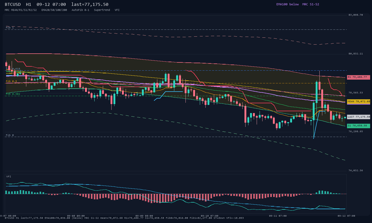Click the "AutoFib 0-1" indicator legend
The image size is (372, 223).
(81, 10)
